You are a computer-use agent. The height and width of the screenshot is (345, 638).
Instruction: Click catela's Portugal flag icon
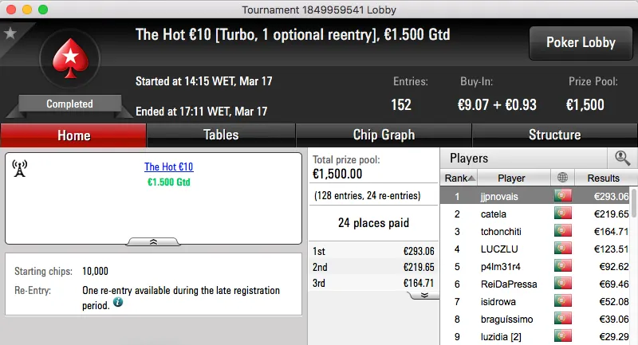click(564, 214)
